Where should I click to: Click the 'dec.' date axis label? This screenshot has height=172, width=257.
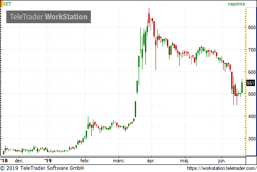click(x=19, y=161)
